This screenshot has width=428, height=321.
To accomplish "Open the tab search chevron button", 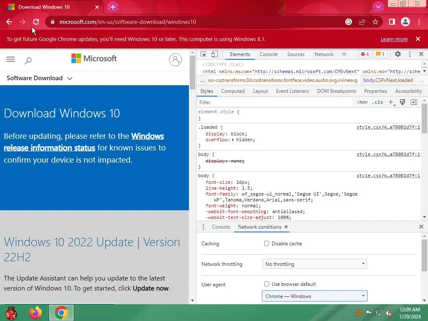I will 378,7.
